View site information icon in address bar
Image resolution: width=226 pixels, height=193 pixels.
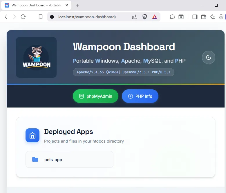[52, 17]
